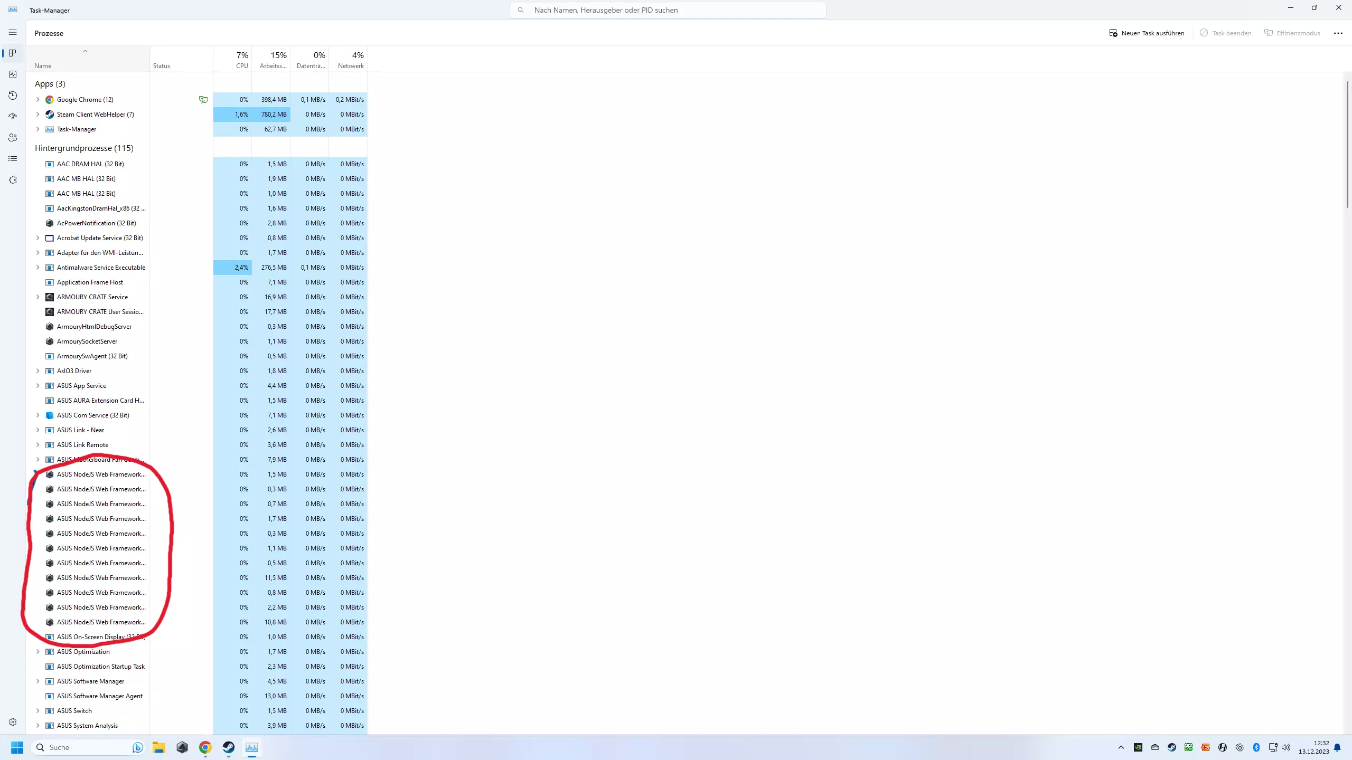Expand the ASUS App Service entry
Viewport: 1352px width, 760px height.
coord(37,386)
